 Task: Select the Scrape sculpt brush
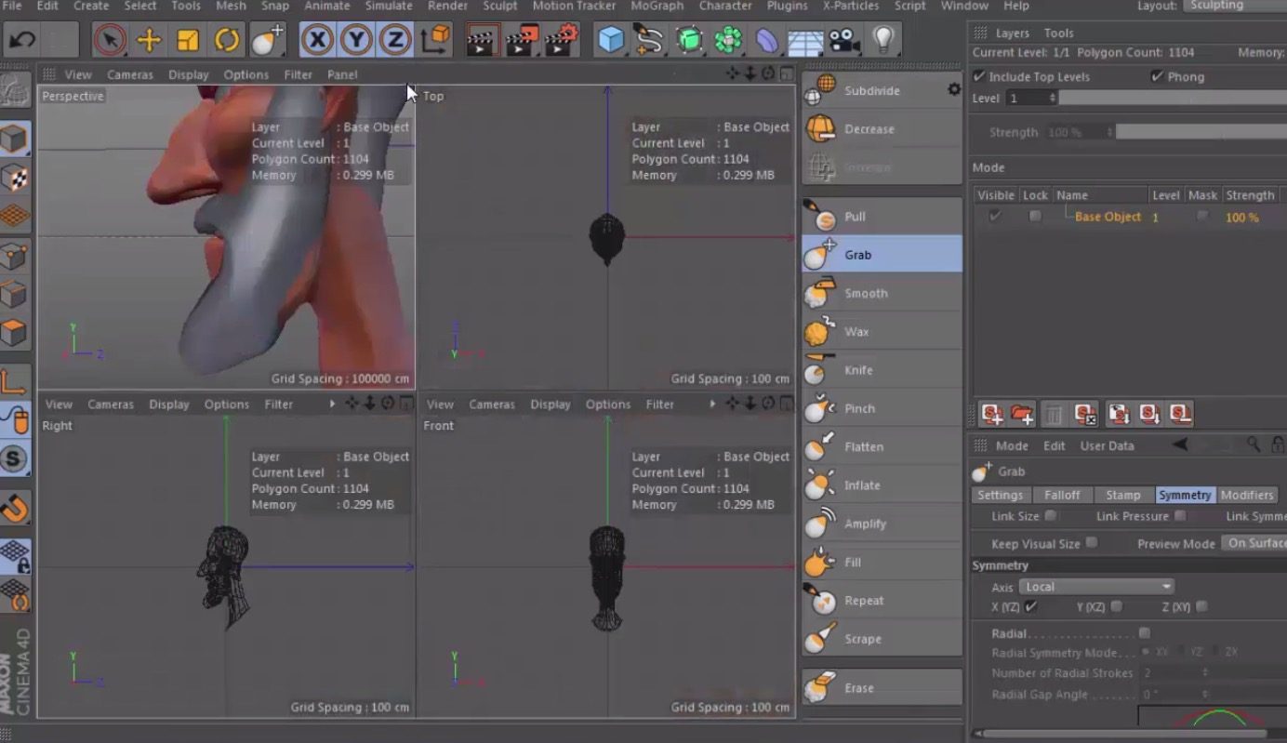click(x=882, y=639)
